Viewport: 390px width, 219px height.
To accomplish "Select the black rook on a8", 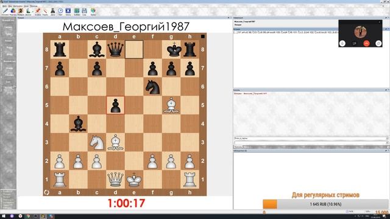I will (60, 49).
